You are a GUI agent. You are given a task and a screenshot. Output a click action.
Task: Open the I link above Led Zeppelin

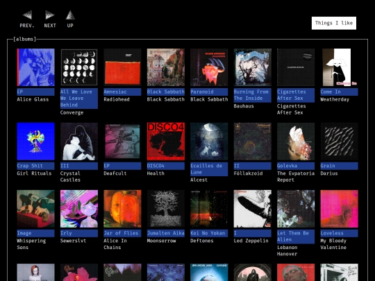pos(253,233)
